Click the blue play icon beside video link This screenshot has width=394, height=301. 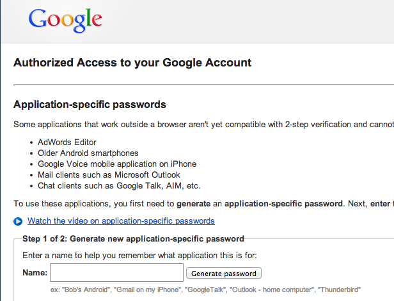[x=18, y=221]
